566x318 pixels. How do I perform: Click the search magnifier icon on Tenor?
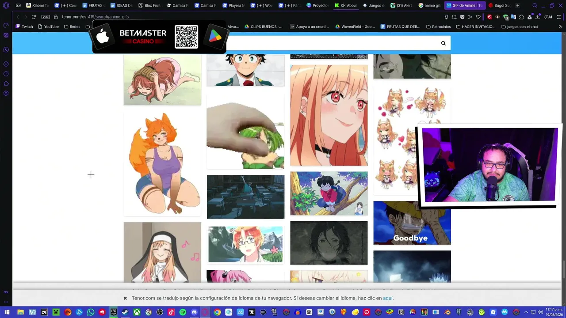[443, 43]
